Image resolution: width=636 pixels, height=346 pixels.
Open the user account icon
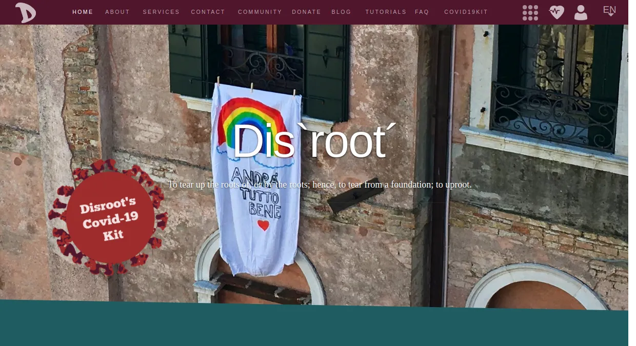pyautogui.click(x=581, y=12)
